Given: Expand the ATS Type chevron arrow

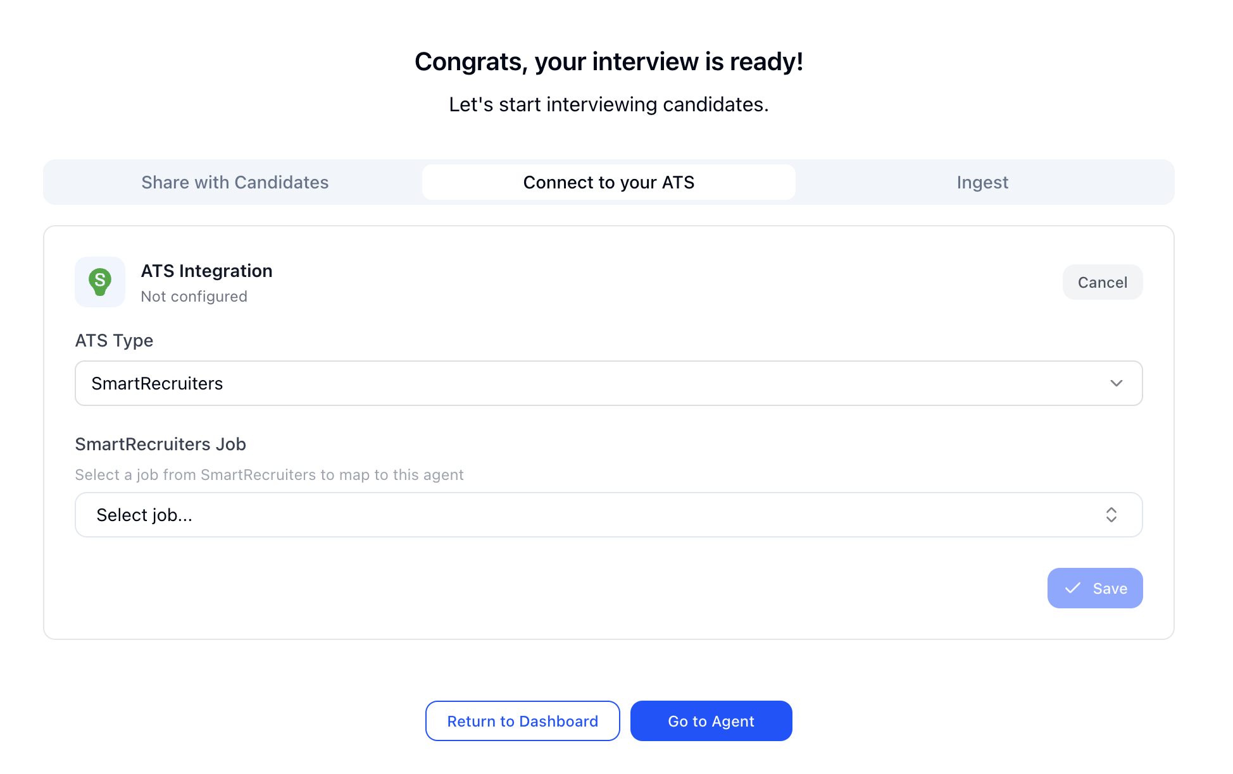Looking at the screenshot, I should (1117, 383).
